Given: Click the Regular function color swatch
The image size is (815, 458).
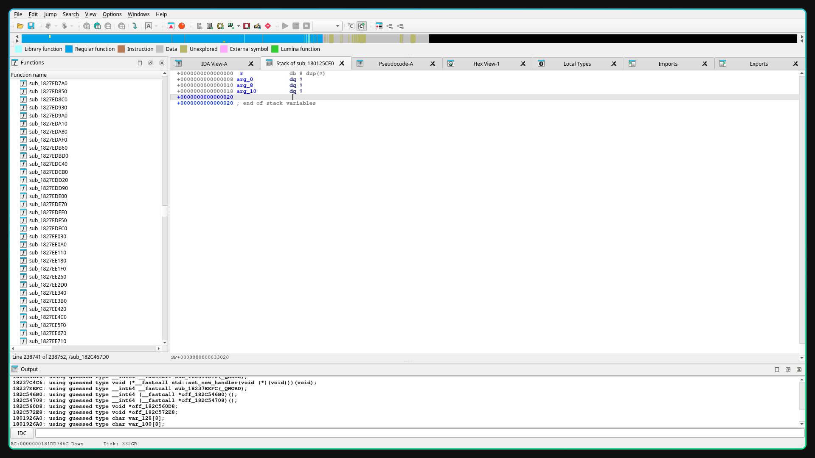Looking at the screenshot, I should click(69, 49).
